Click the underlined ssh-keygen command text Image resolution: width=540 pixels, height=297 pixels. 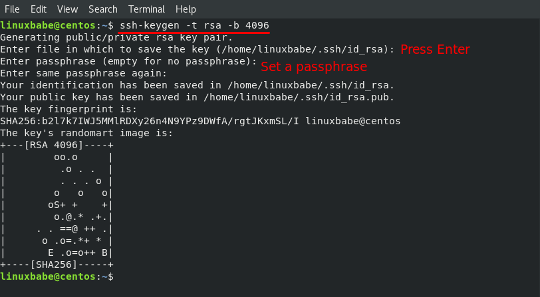[194, 25]
